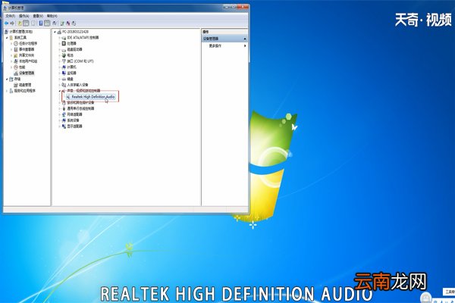Click the 鼠标和其他指针设备 mouse icon
Viewport: 455px width, 303px height.
[64, 103]
